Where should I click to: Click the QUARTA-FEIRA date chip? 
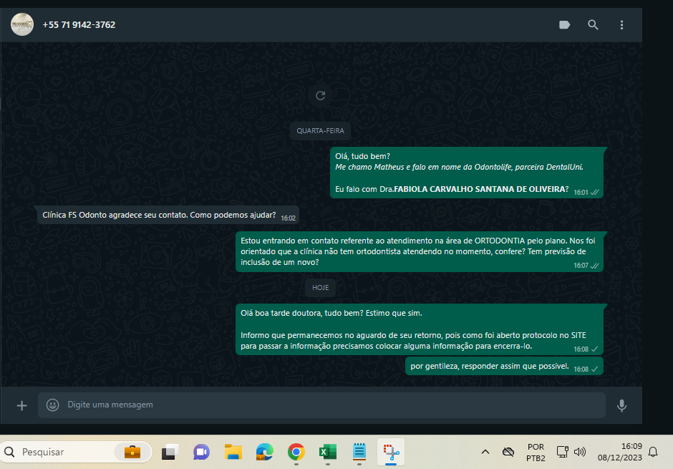pos(320,131)
